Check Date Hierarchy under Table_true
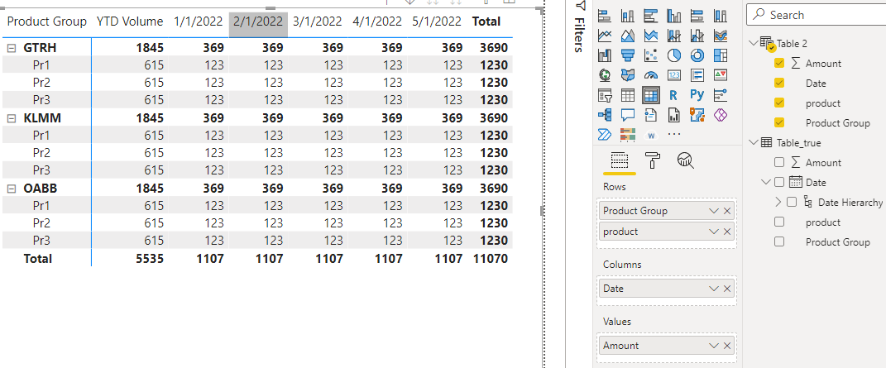 click(791, 202)
